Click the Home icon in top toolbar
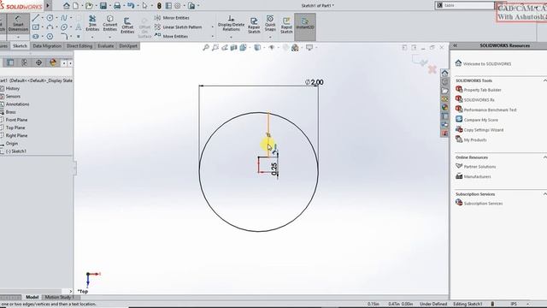 (67, 6)
